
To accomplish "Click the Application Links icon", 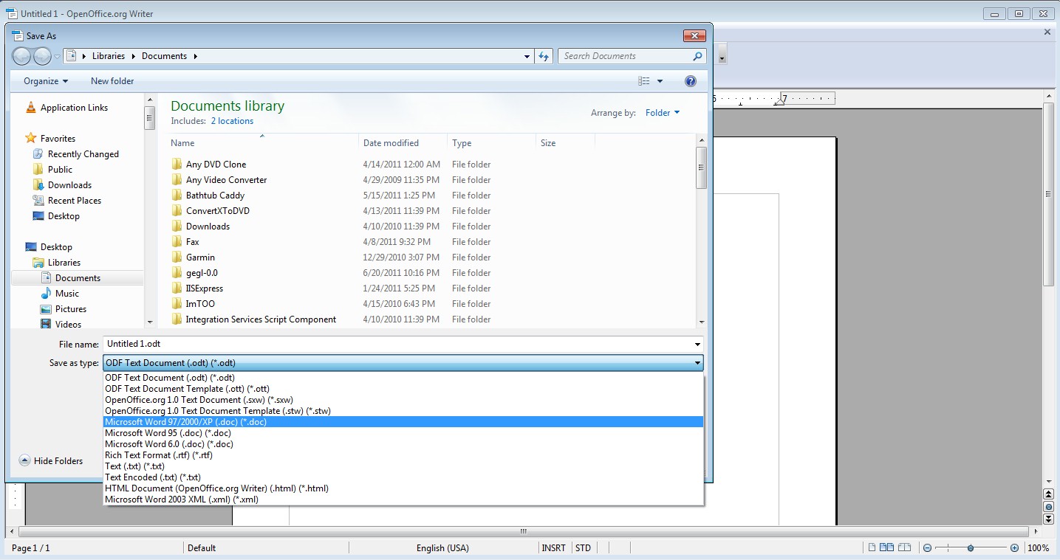I will (31, 108).
